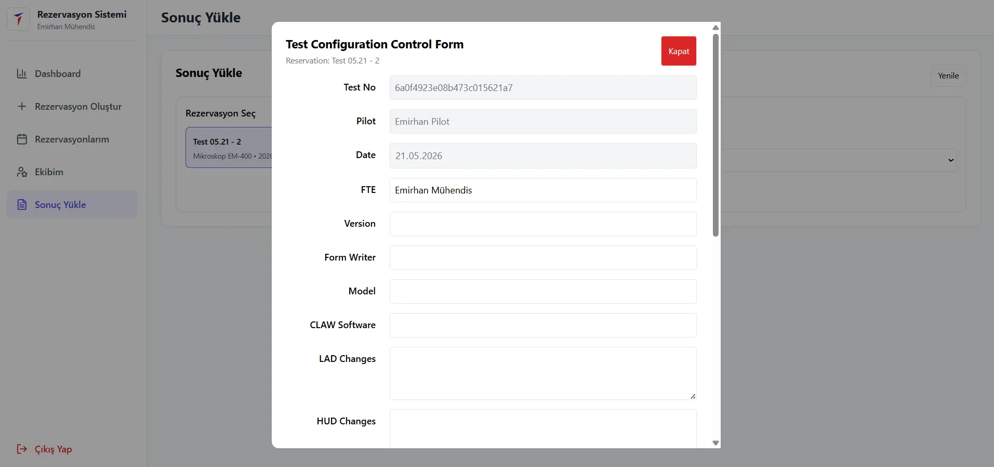
Task: Select Sonuç Yükle in the sidebar
Action: (72, 205)
